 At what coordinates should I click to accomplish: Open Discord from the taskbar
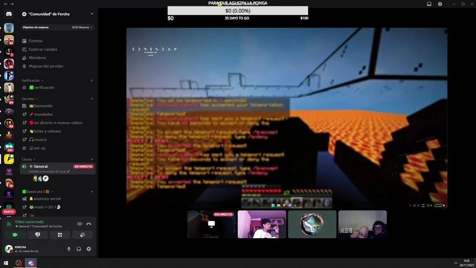31,263
